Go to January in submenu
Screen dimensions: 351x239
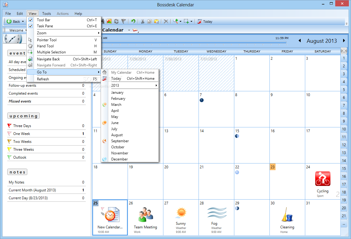click(x=130, y=93)
